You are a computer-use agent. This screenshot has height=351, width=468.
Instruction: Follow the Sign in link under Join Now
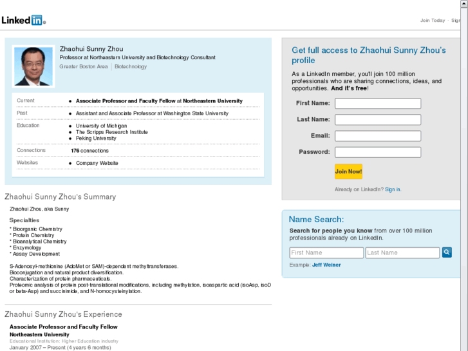click(393, 189)
